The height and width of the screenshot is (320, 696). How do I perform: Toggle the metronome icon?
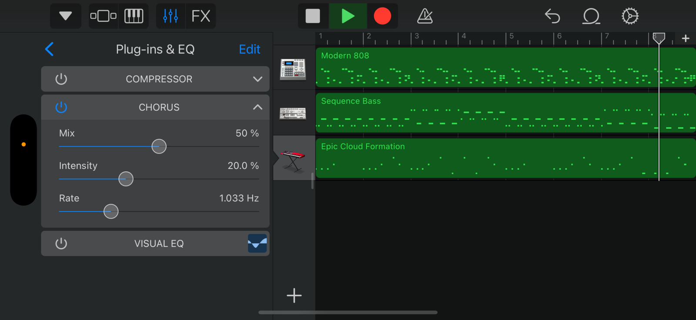425,16
